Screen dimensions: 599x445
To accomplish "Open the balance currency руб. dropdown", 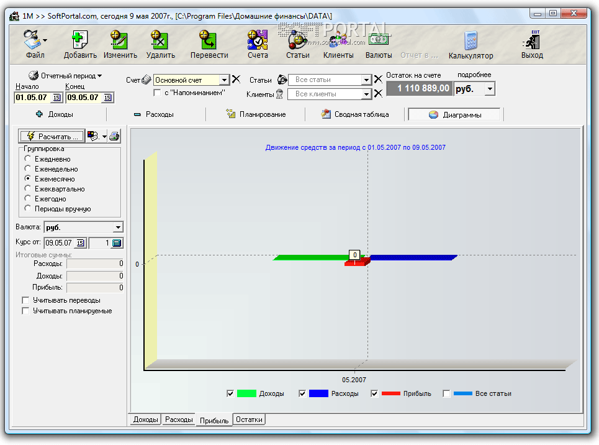I will (490, 89).
